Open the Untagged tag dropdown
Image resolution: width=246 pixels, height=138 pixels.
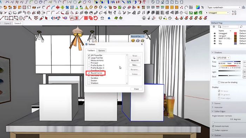(x=217, y=13)
